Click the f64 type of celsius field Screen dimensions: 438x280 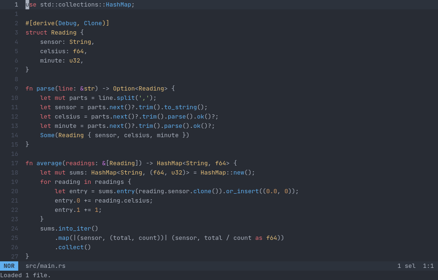coord(78,51)
